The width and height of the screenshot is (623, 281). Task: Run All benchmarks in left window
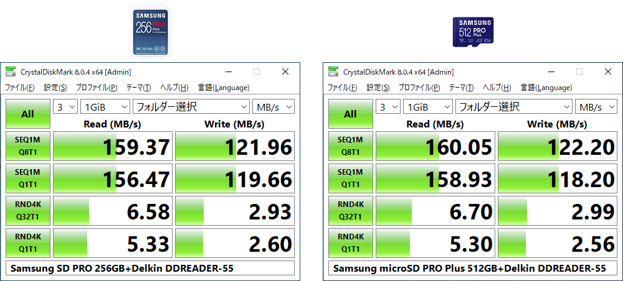(x=28, y=114)
